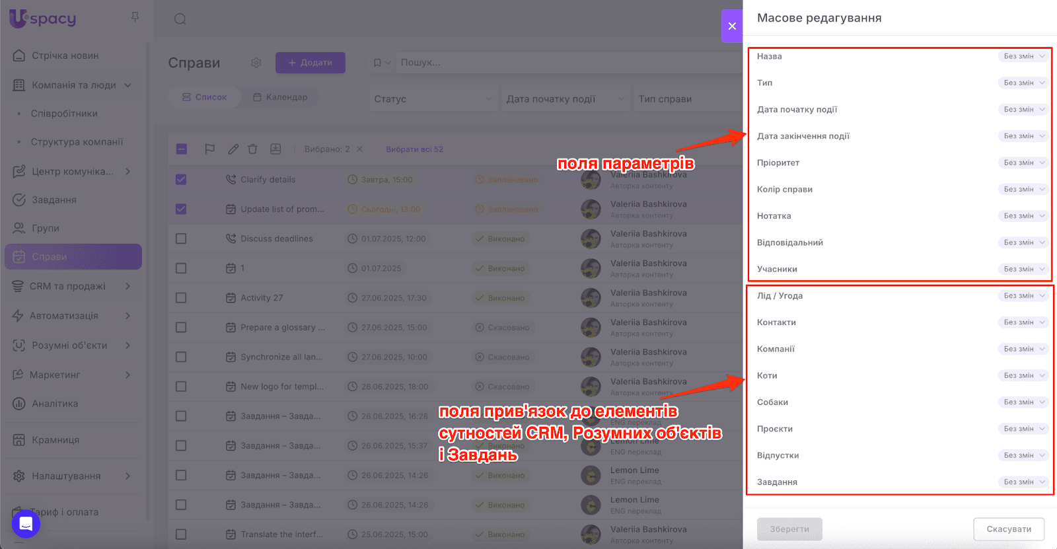1057x549 pixels.
Task: Click the Uspacy logo
Action: pyautogui.click(x=43, y=18)
